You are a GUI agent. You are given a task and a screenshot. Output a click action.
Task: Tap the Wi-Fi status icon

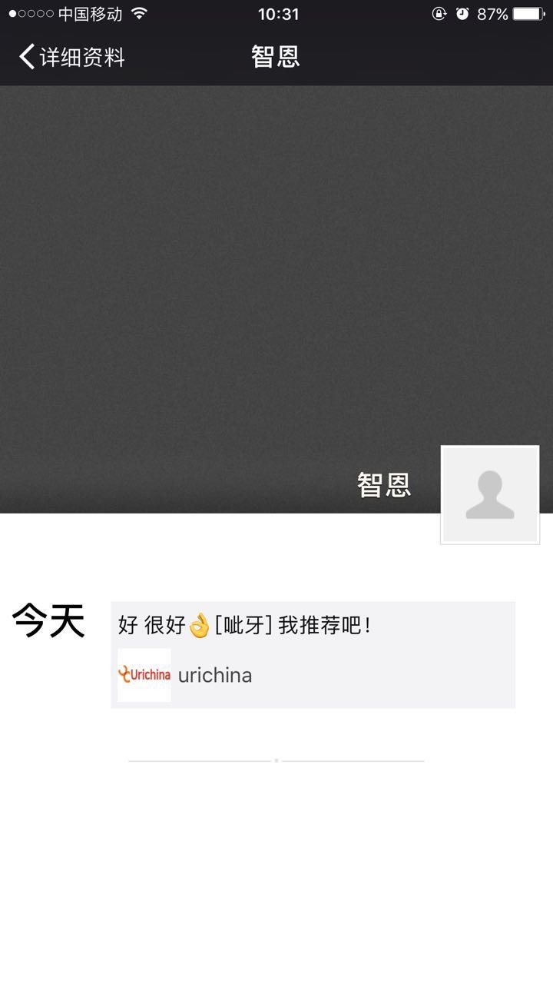[x=139, y=14]
